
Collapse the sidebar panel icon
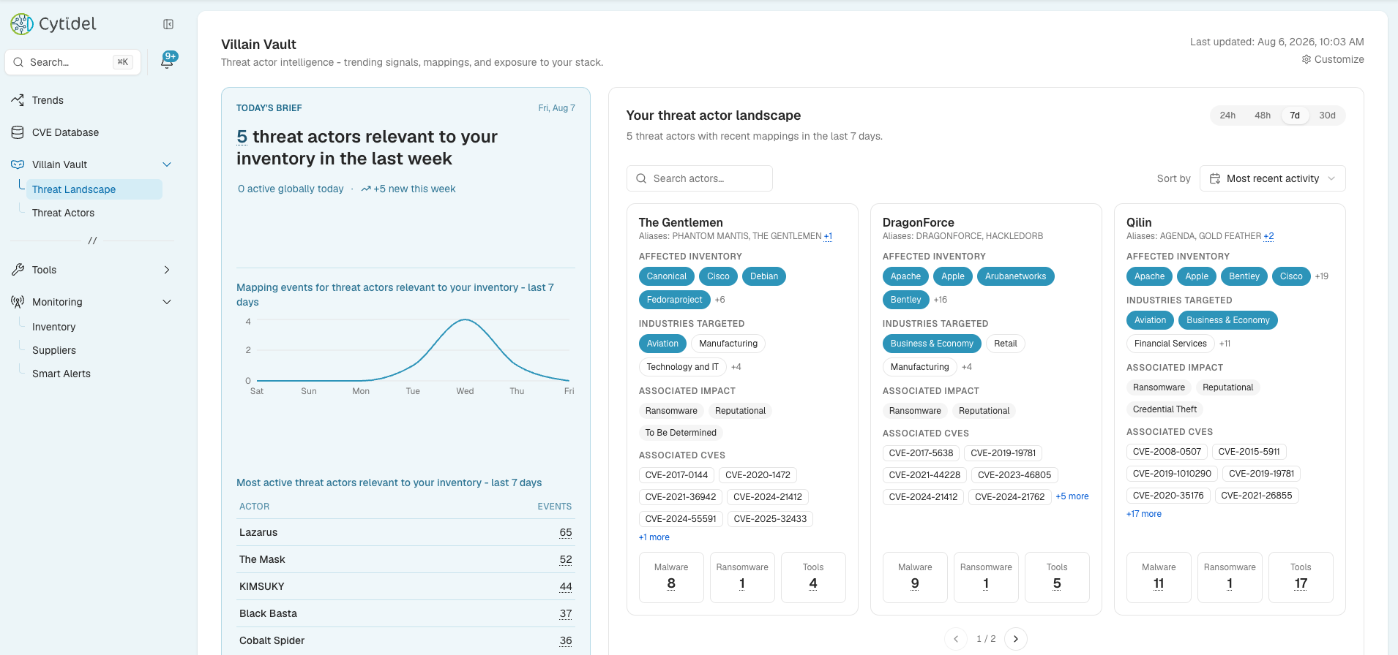(168, 24)
